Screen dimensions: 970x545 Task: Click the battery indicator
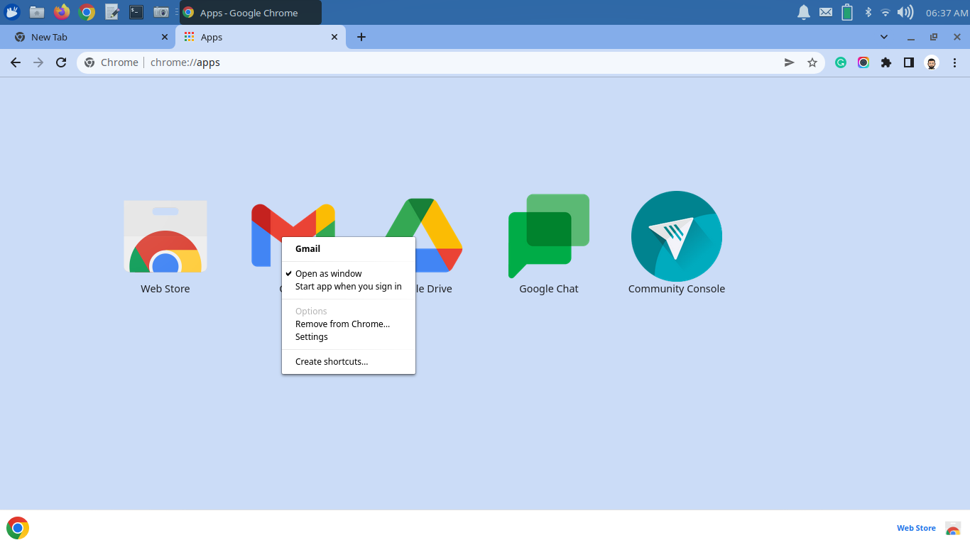coord(847,12)
